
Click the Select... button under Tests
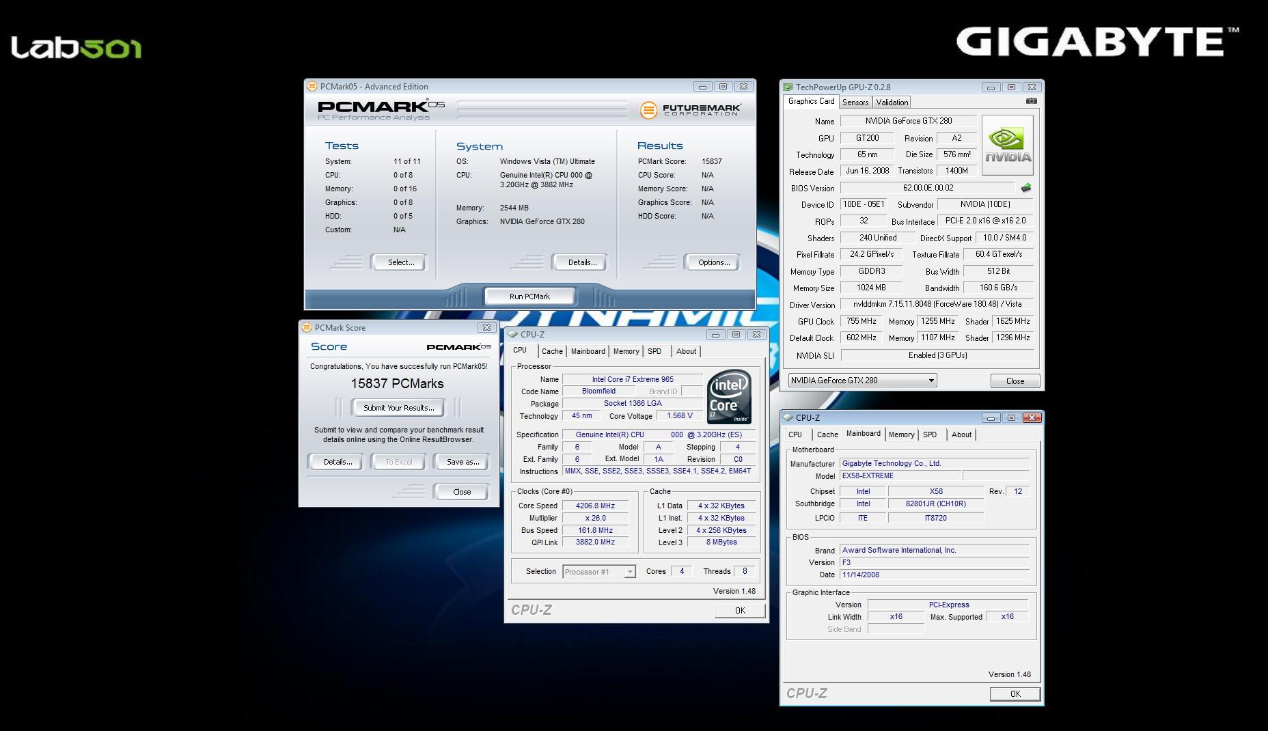(x=400, y=262)
